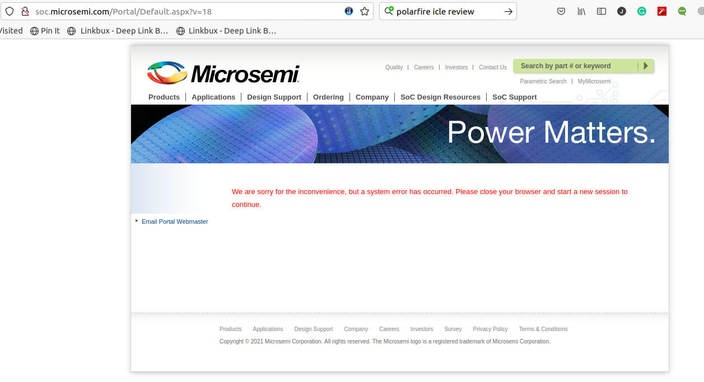Open footer Investors link
The image size is (704, 382).
click(x=422, y=329)
